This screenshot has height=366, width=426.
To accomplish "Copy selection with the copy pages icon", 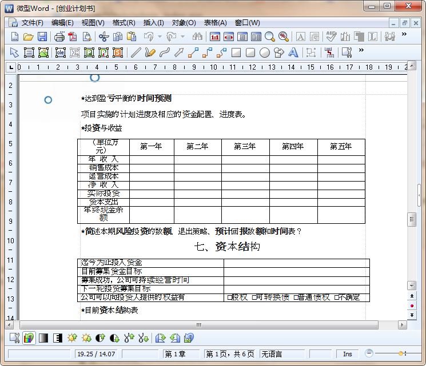I will click(x=118, y=37).
